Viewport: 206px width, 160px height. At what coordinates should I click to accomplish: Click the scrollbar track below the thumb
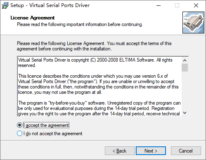click(x=185, y=91)
